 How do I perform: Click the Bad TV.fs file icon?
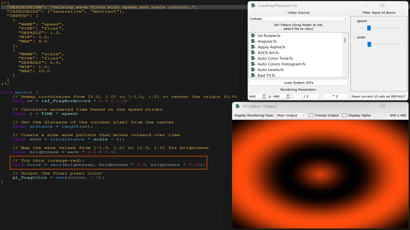253,75
